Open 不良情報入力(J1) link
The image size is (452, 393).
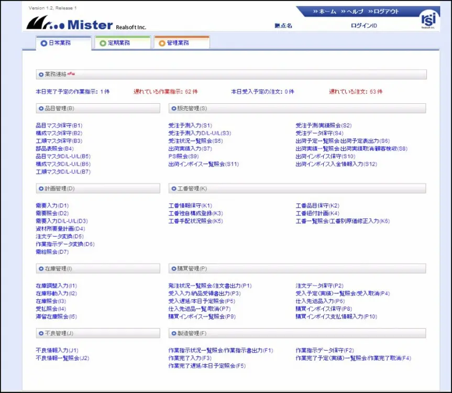pos(57,351)
